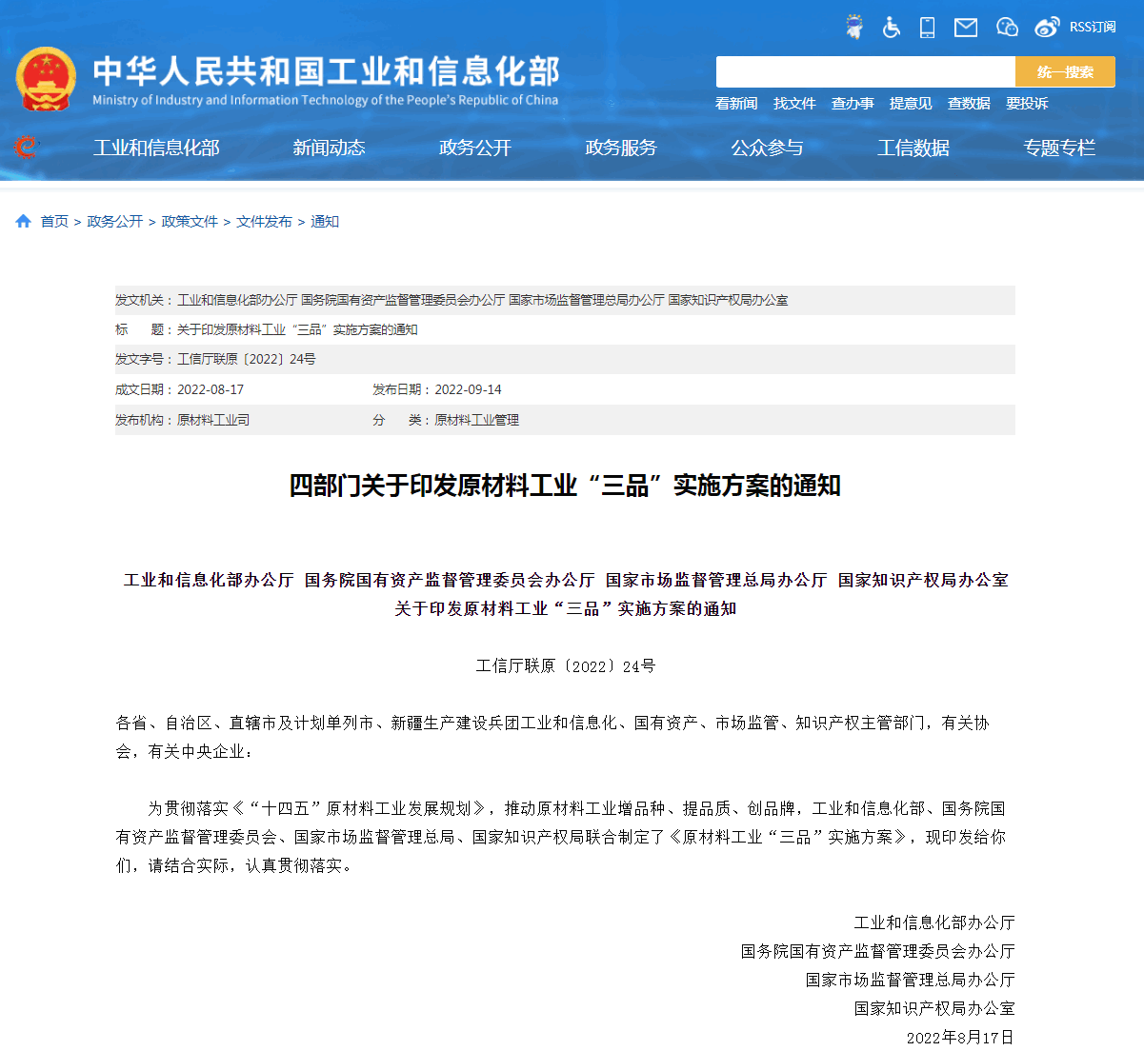The width and height of the screenshot is (1144, 1051).
Task: Open the Weibo icon link
Action: pyautogui.click(x=1047, y=28)
